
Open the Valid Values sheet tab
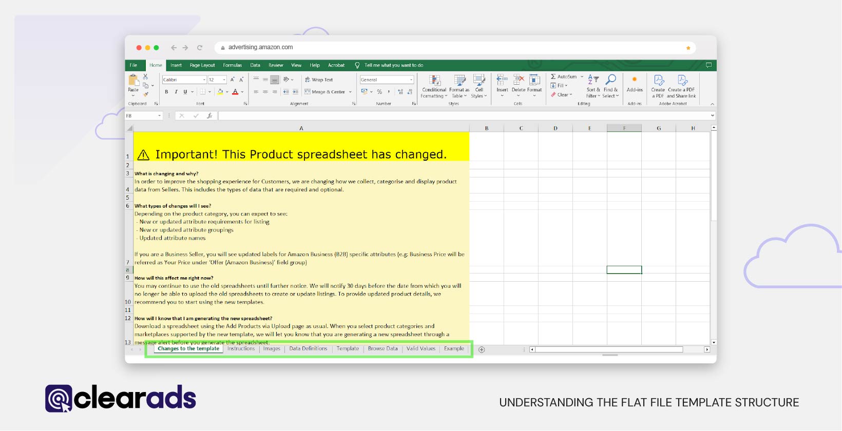point(420,349)
